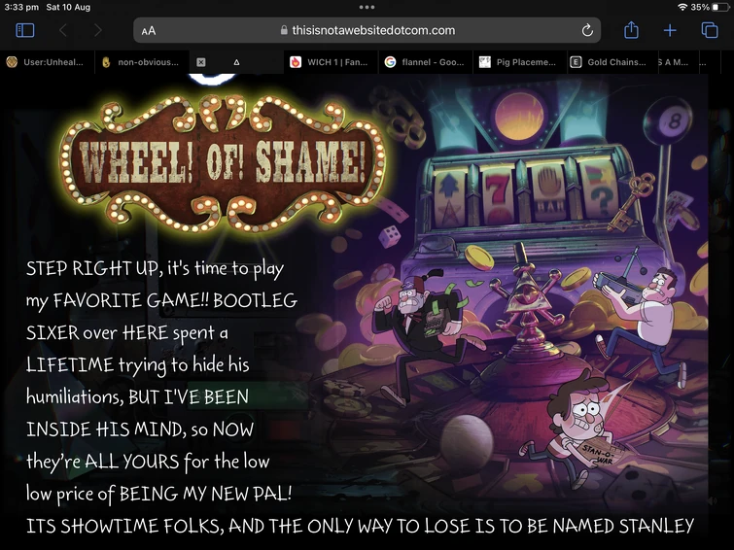
Task: Open the AA reader format menu
Action: 149,31
